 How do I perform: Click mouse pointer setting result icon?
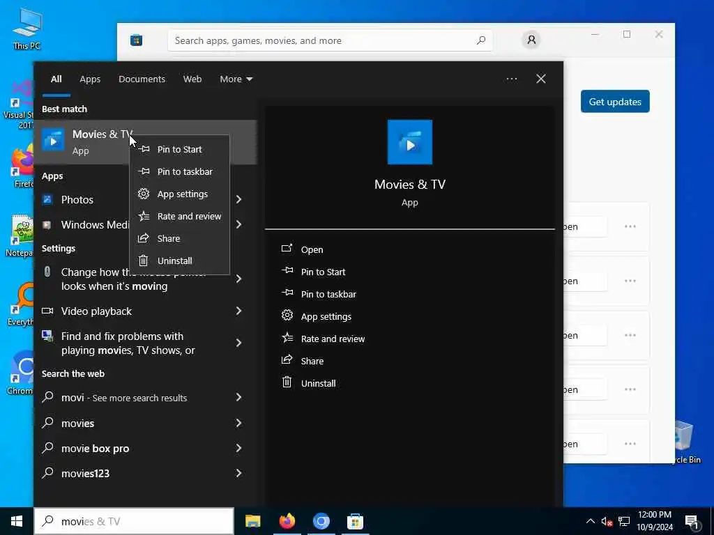pyautogui.click(x=47, y=272)
